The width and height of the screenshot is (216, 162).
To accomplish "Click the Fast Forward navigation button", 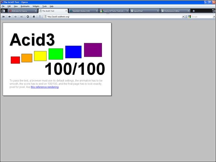I will (22, 17).
